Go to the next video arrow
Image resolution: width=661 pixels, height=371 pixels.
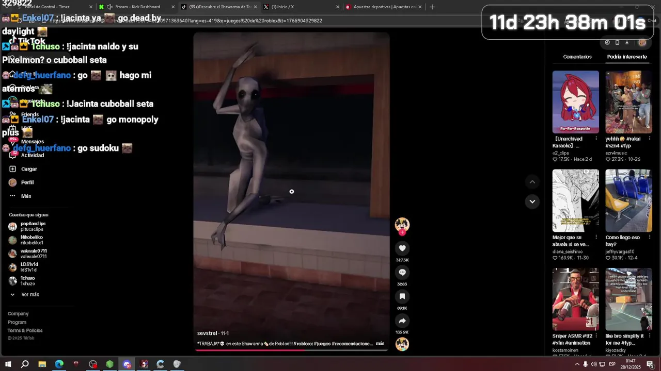point(532,201)
